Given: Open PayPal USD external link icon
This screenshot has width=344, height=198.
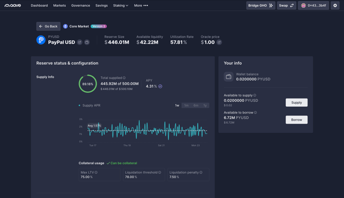Looking at the screenshot, I should coord(80,42).
